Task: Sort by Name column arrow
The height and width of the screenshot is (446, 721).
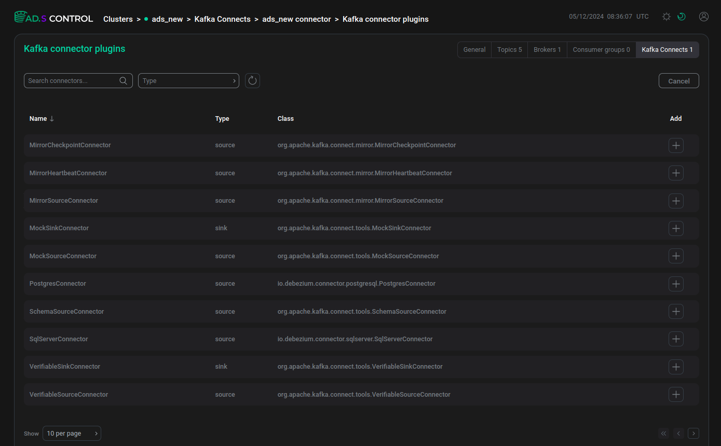Action: pyautogui.click(x=51, y=119)
